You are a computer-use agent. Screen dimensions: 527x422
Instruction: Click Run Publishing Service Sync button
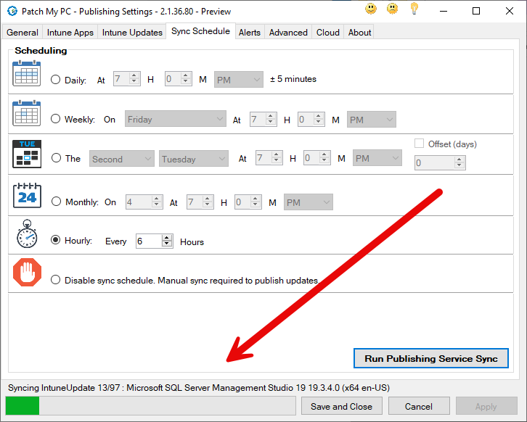(431, 358)
